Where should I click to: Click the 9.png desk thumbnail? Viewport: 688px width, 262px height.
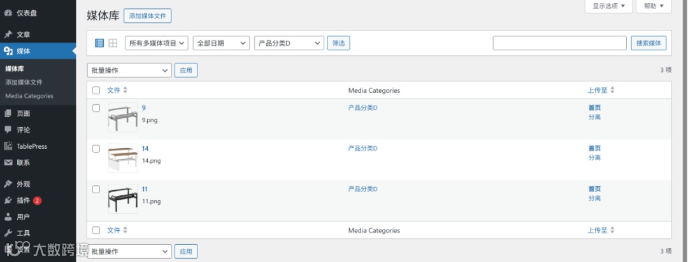pos(123,118)
